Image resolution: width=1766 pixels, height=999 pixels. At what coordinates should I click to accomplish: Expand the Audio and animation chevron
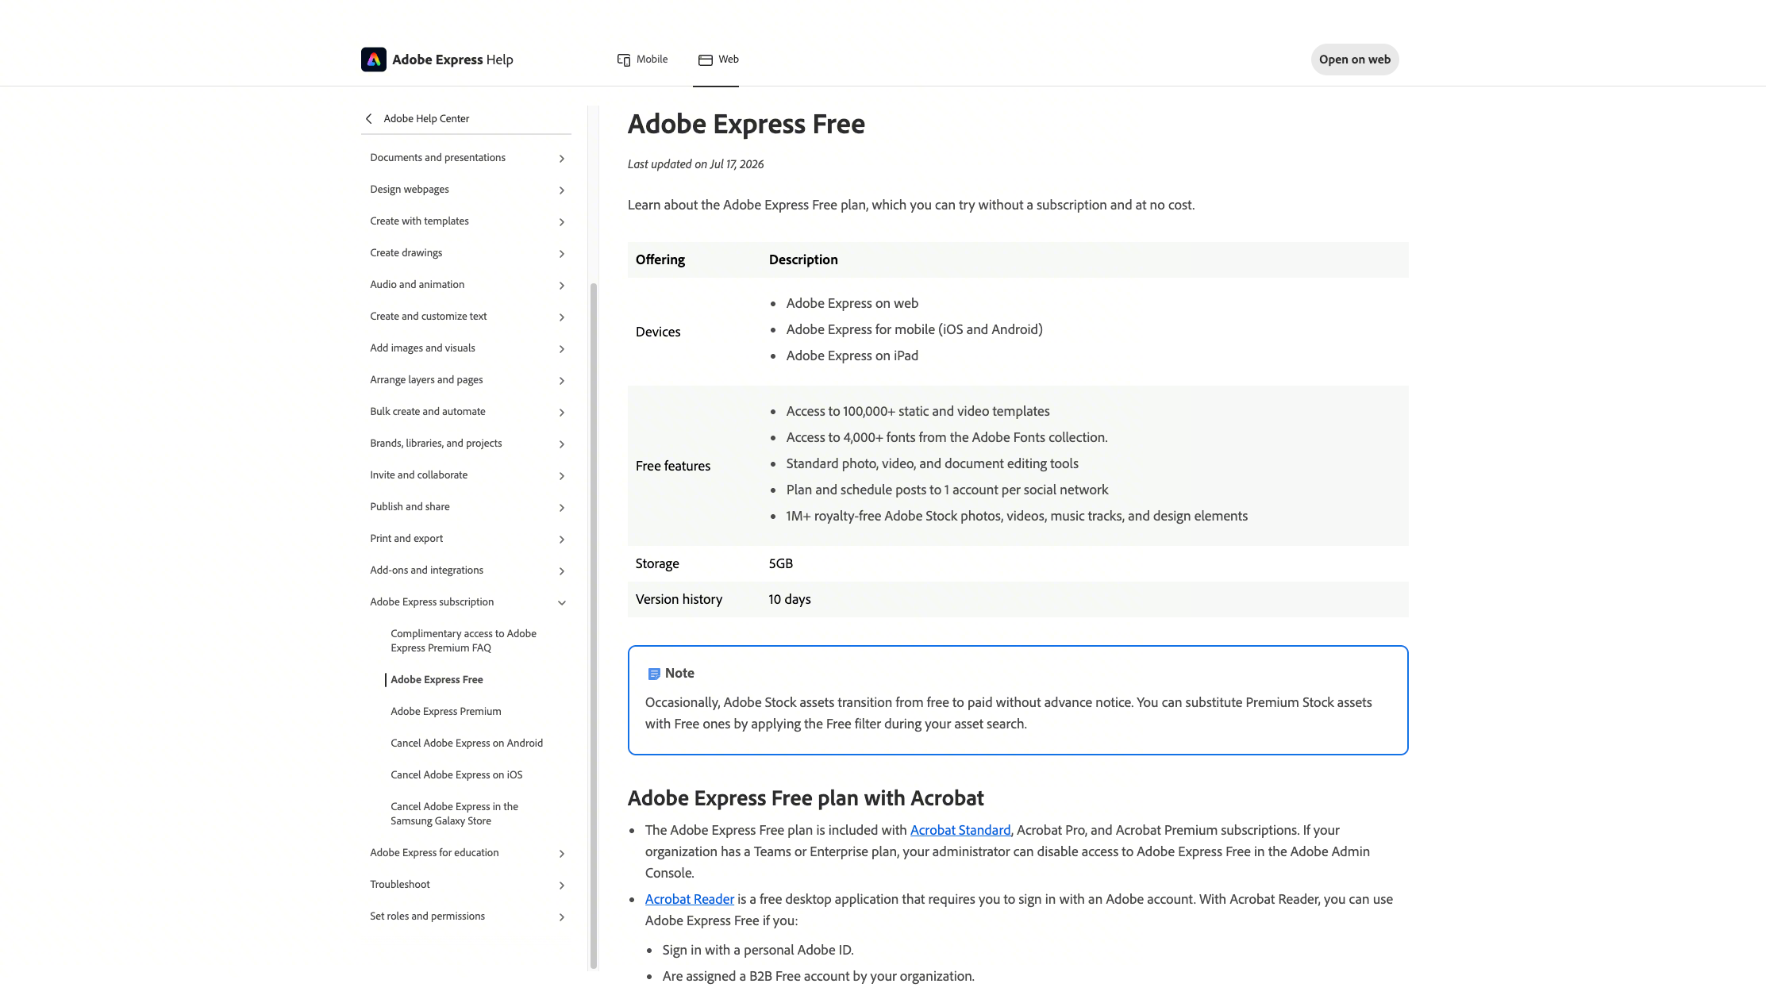[562, 286]
